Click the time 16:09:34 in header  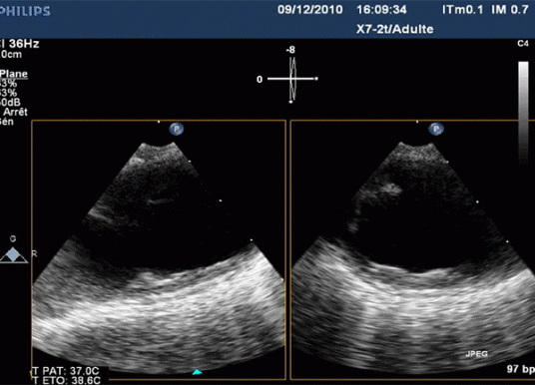pyautogui.click(x=382, y=10)
